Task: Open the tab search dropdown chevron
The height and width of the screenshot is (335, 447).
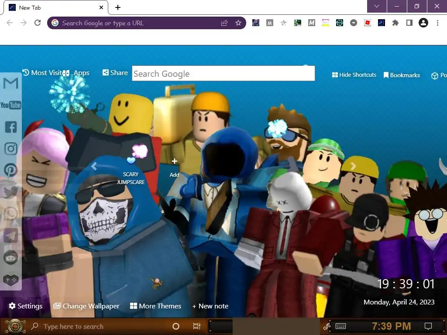Action: coord(377,6)
